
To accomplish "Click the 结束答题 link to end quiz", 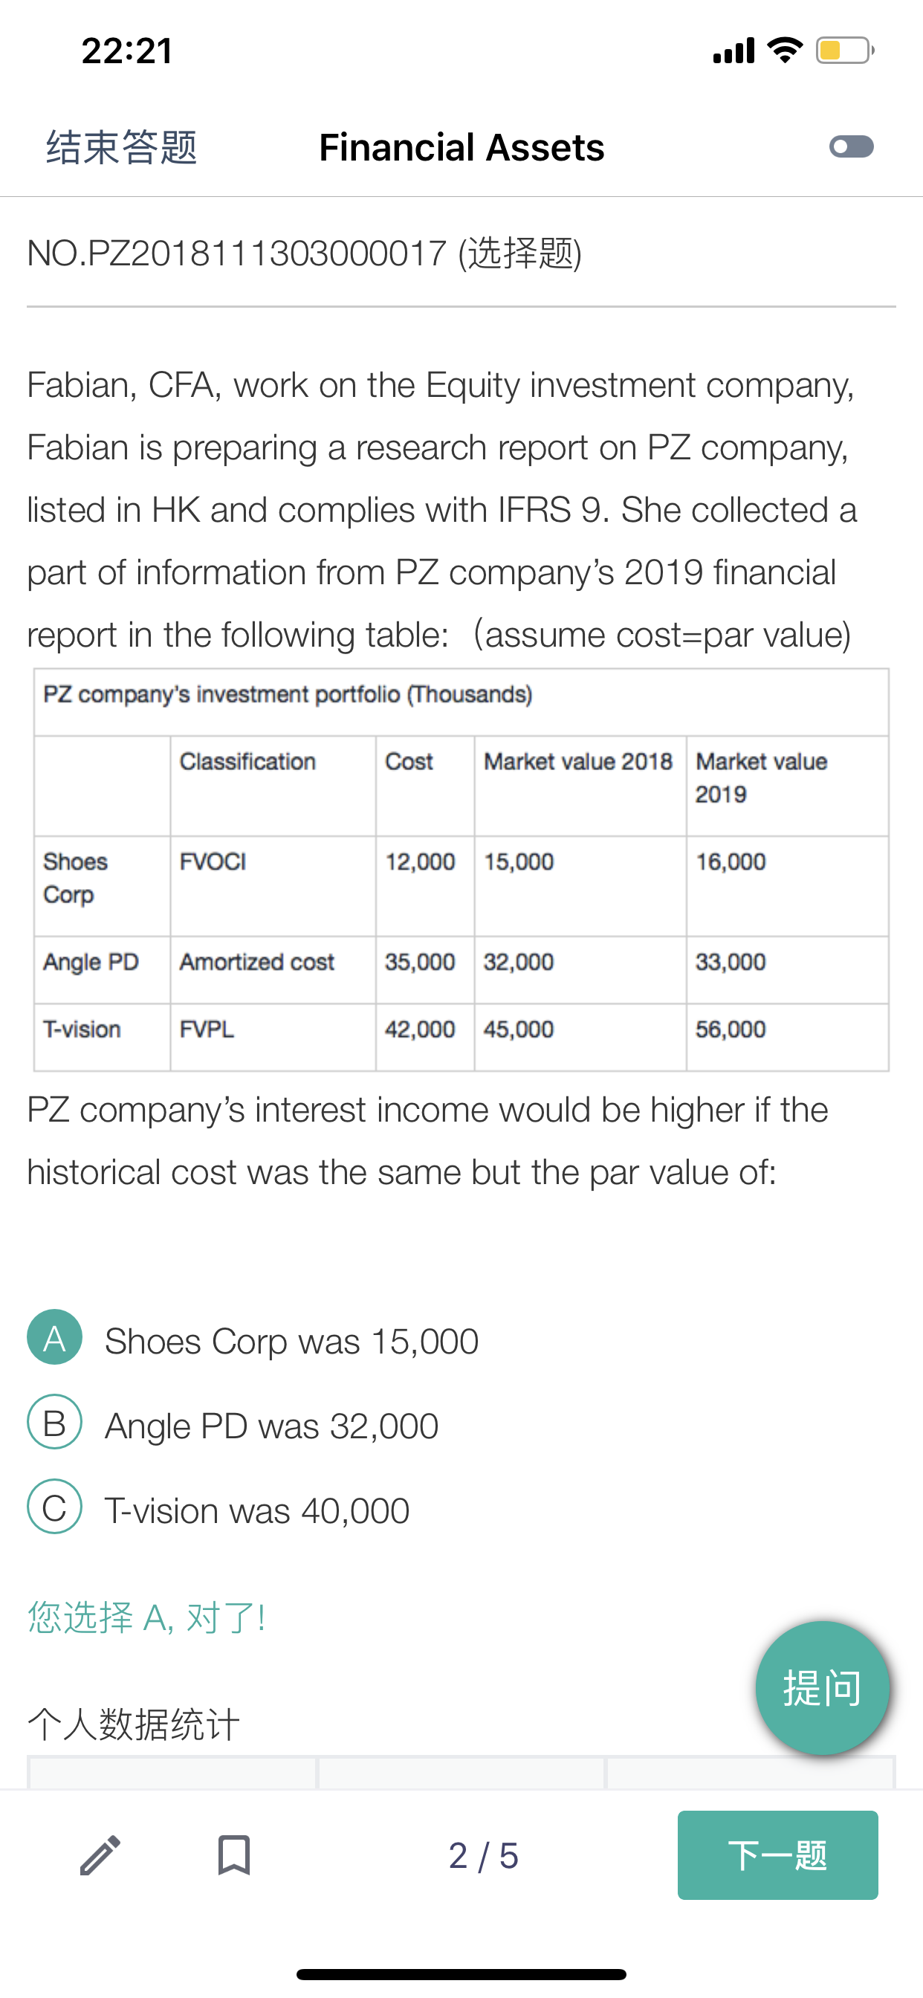I will [122, 147].
